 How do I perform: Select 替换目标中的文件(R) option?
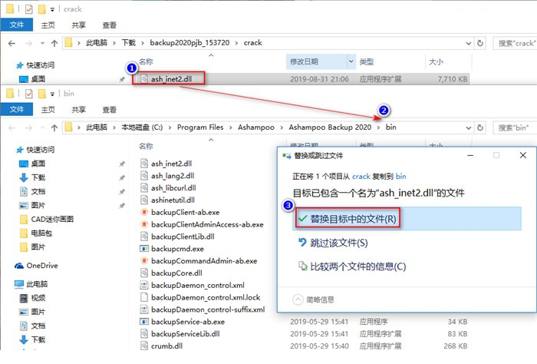click(x=407, y=219)
